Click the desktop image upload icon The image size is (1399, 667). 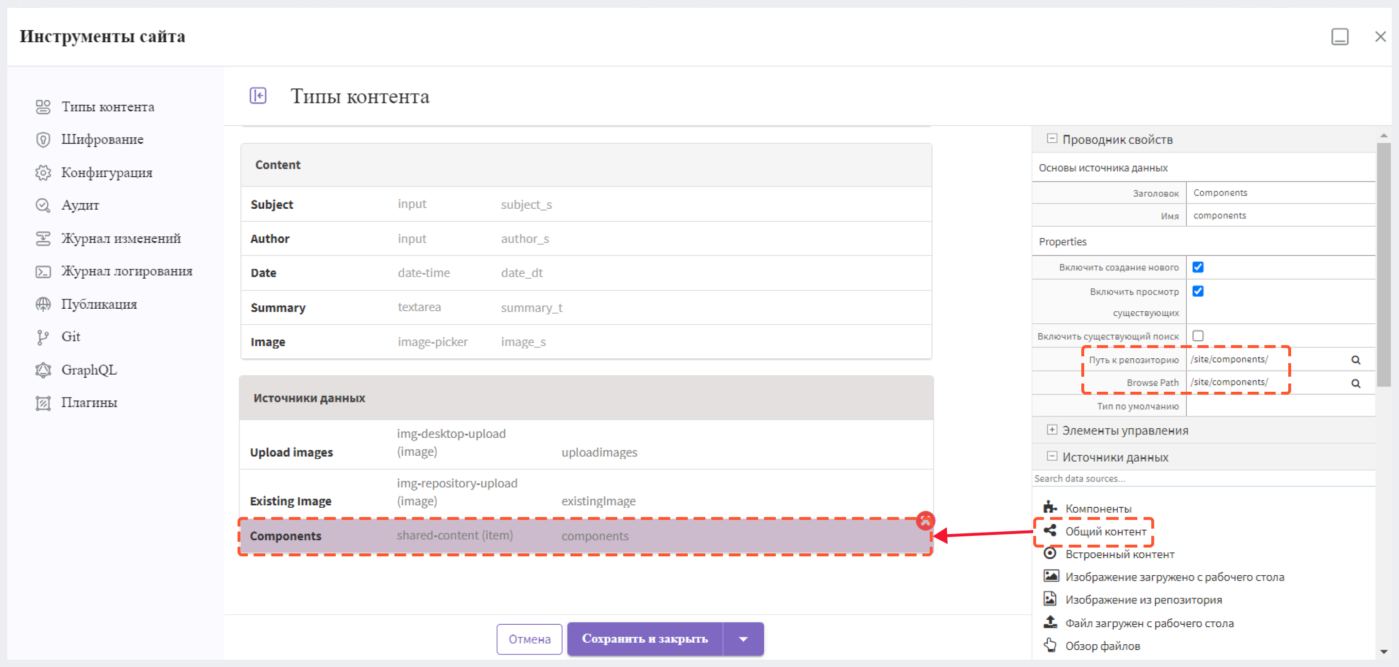point(1051,576)
